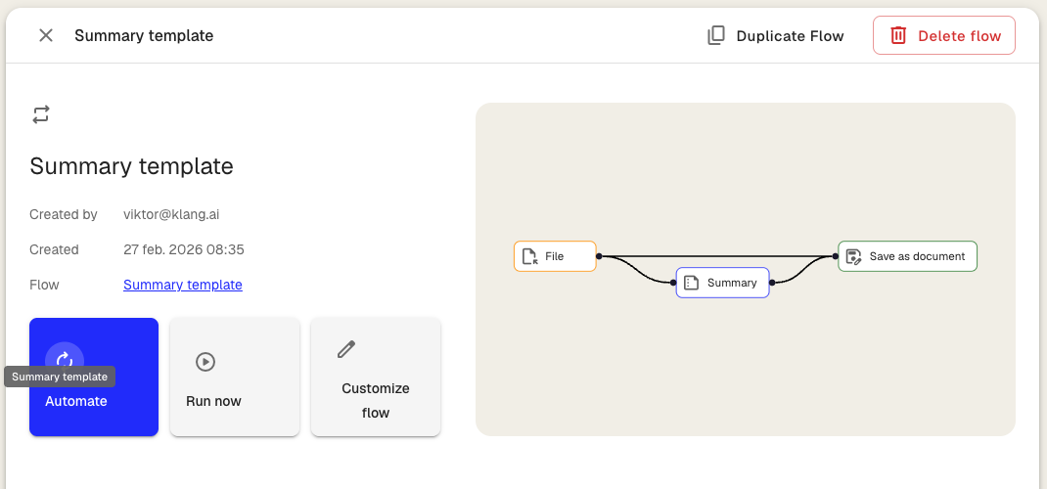Click the Summary node's output connector dot
Viewport: 1047px width, 489px height.
[772, 283]
